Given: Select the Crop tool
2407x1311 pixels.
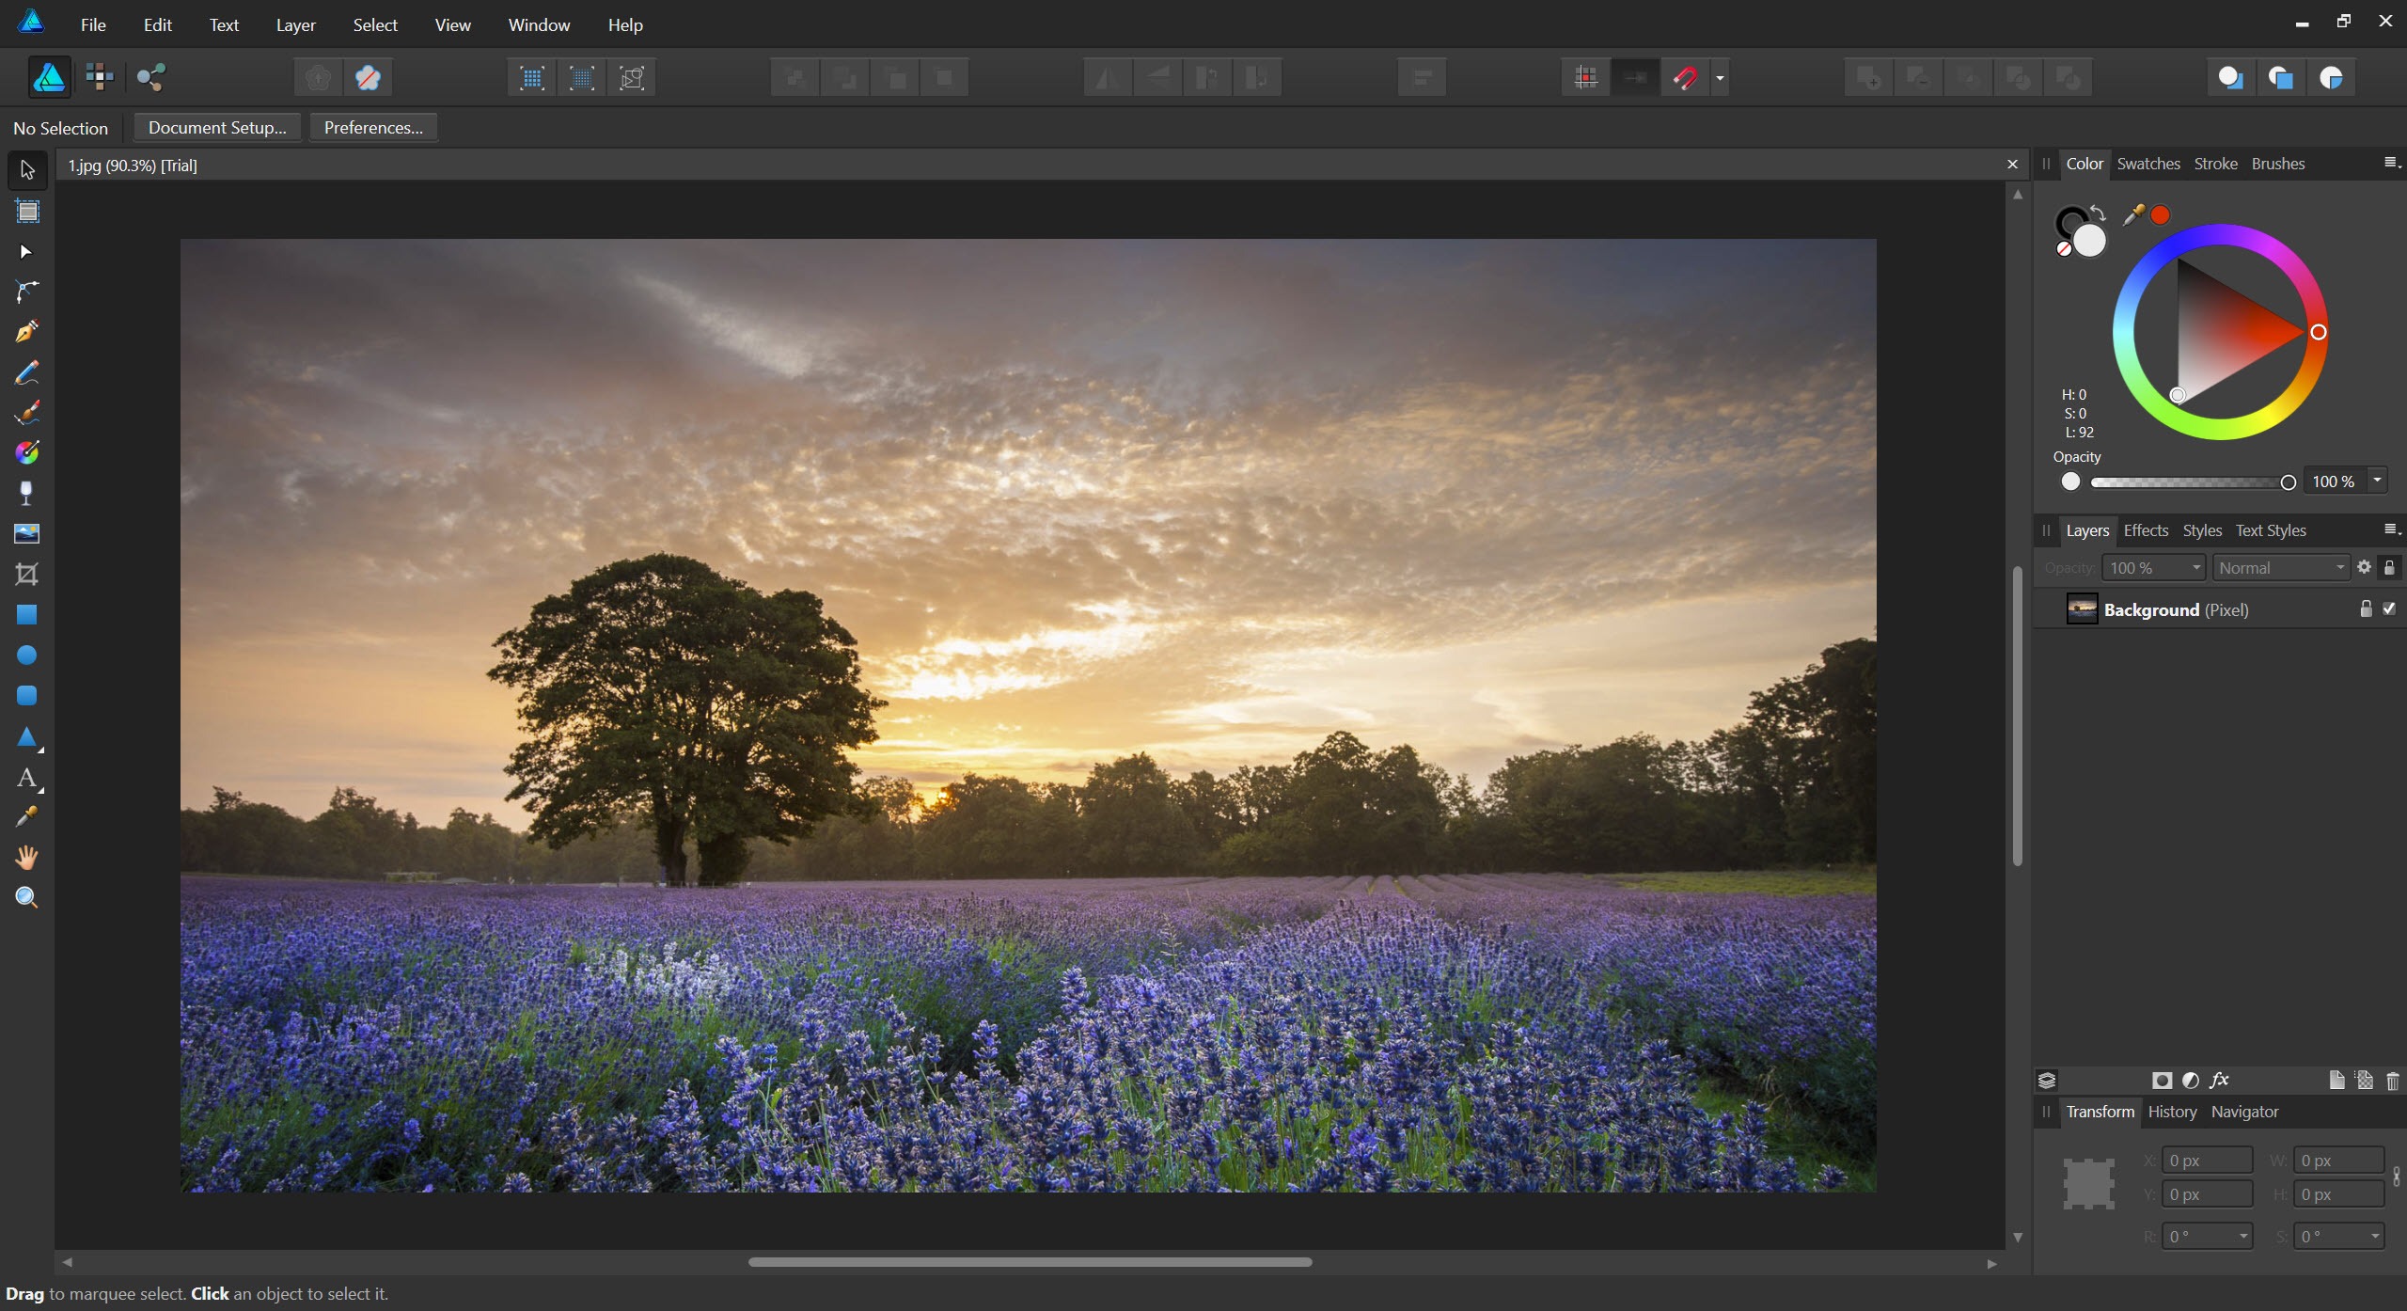Looking at the screenshot, I should click(26, 574).
